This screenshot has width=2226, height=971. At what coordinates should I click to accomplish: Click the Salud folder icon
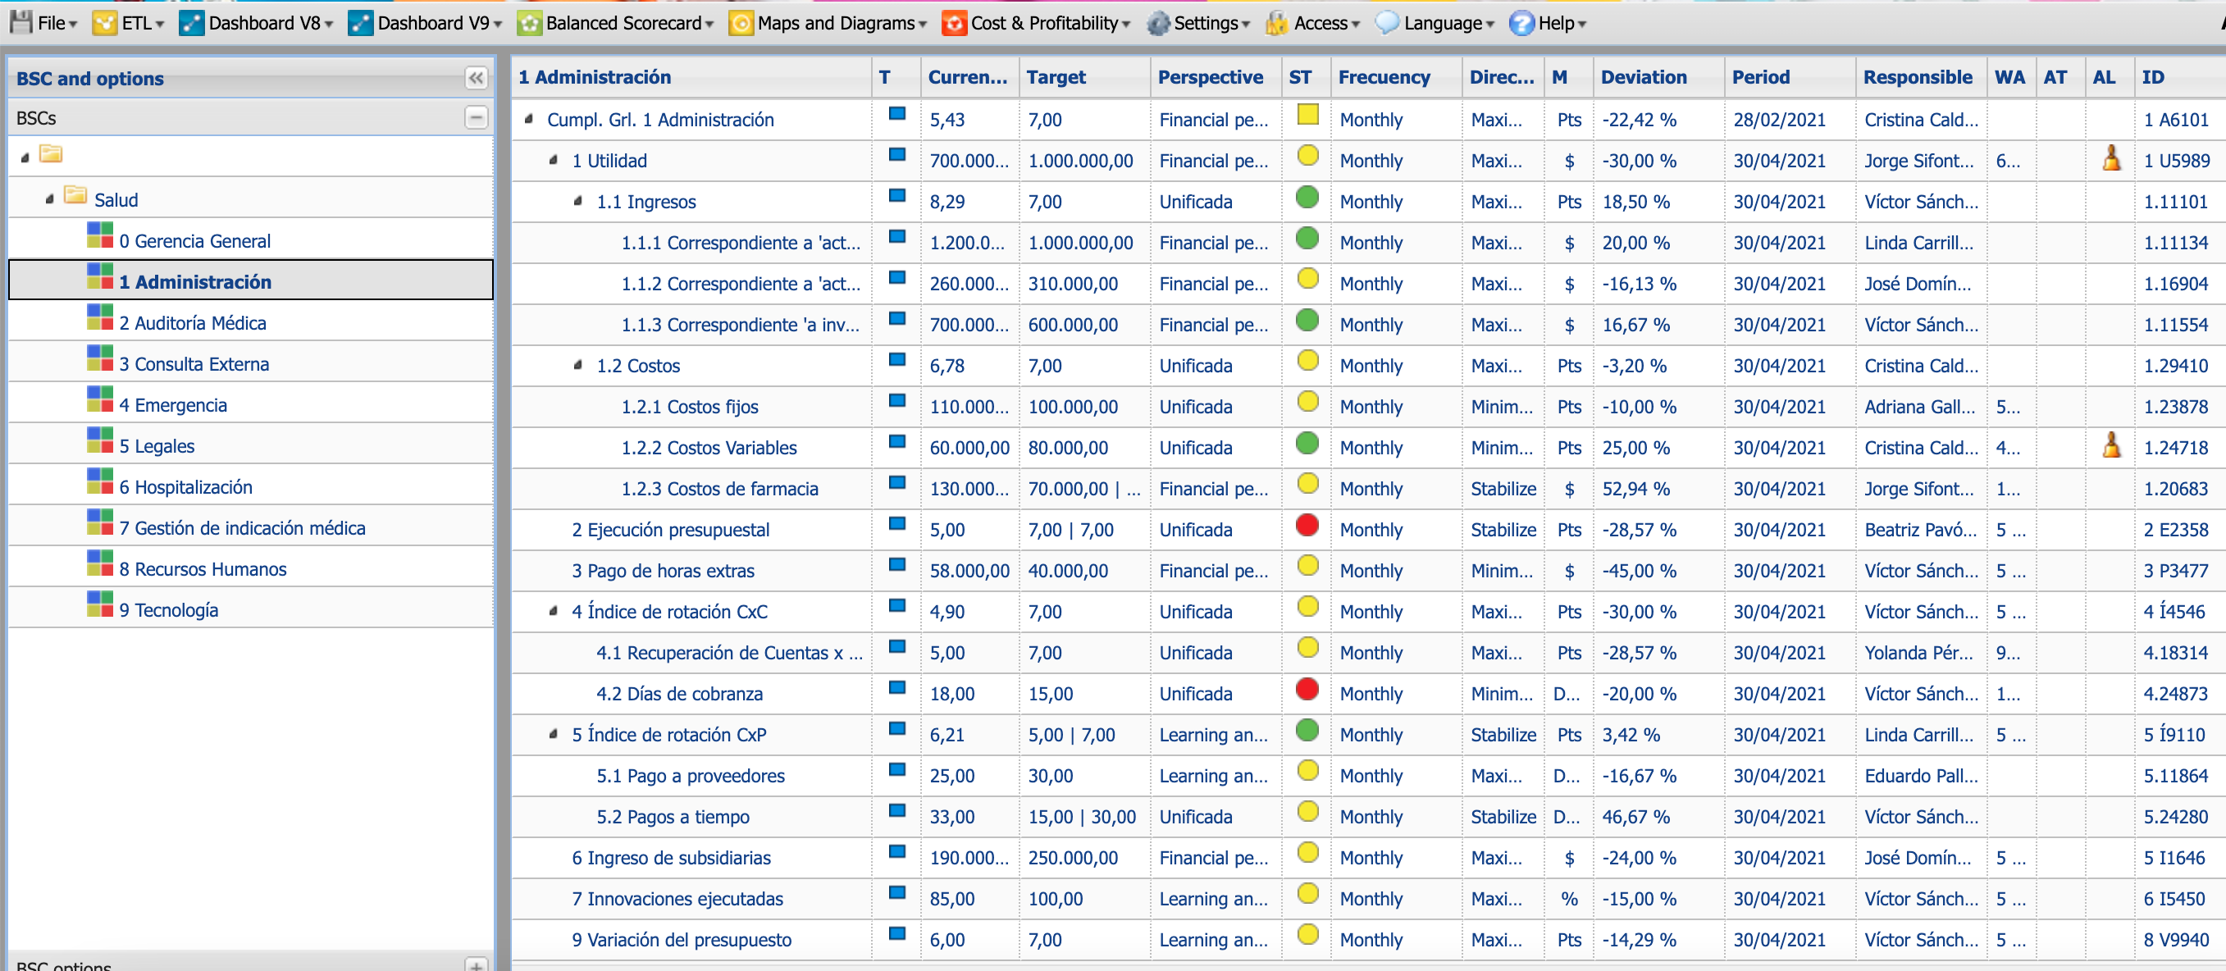click(x=75, y=195)
